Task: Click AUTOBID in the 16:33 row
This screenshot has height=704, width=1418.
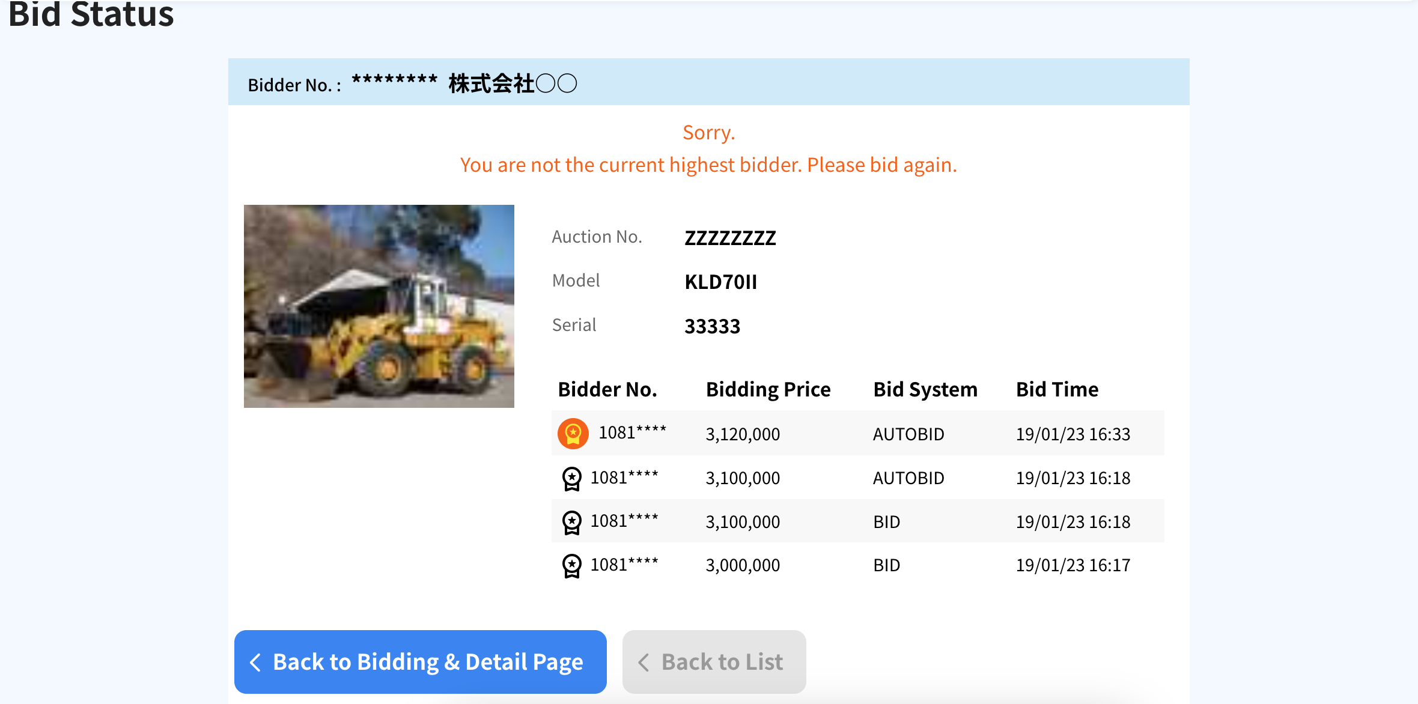Action: click(908, 434)
